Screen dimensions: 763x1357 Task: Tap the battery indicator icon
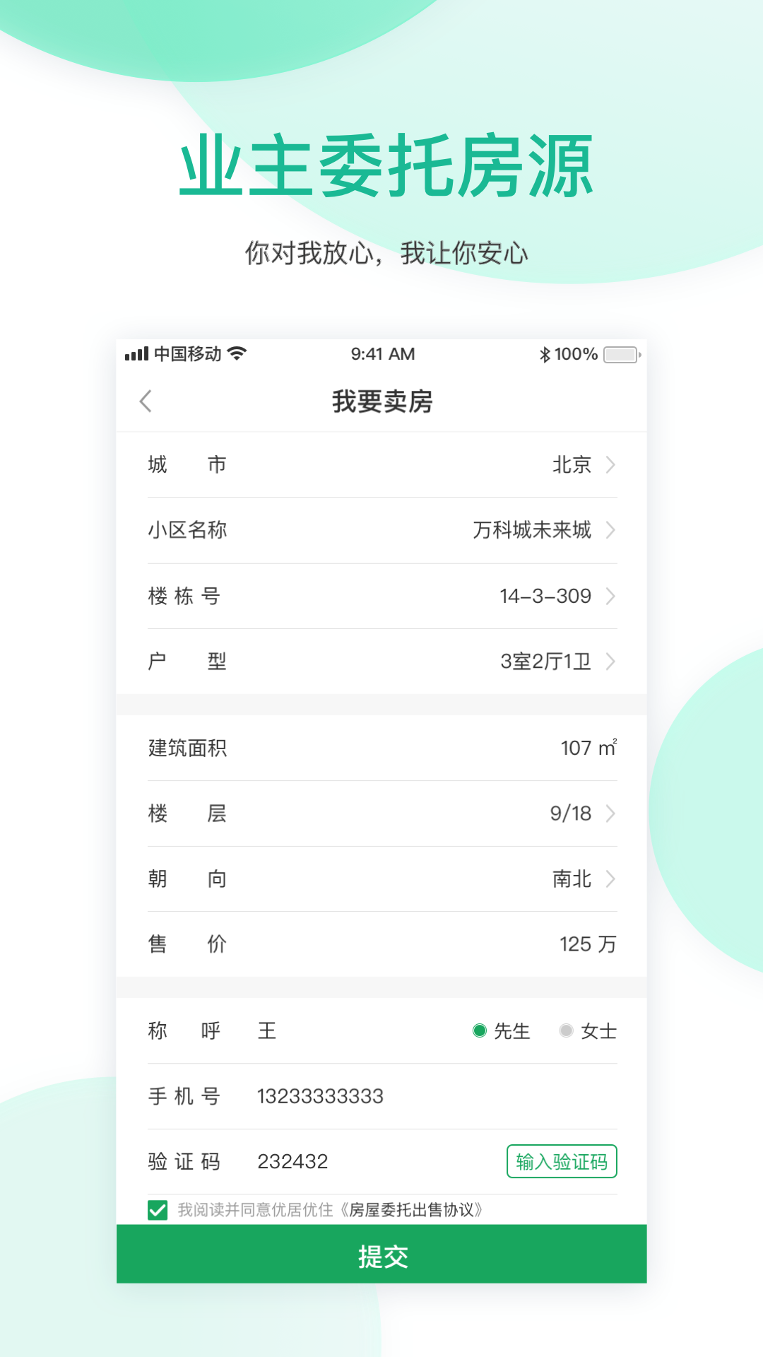pyautogui.click(x=622, y=354)
